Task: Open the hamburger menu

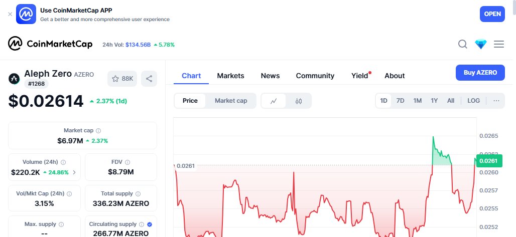Action: (499, 44)
